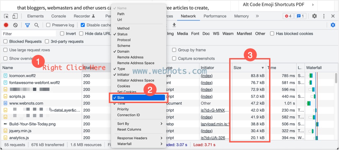339x150 pixels.
Task: Click the Icomoon.woff2 font file icon
Action: point(5,76)
